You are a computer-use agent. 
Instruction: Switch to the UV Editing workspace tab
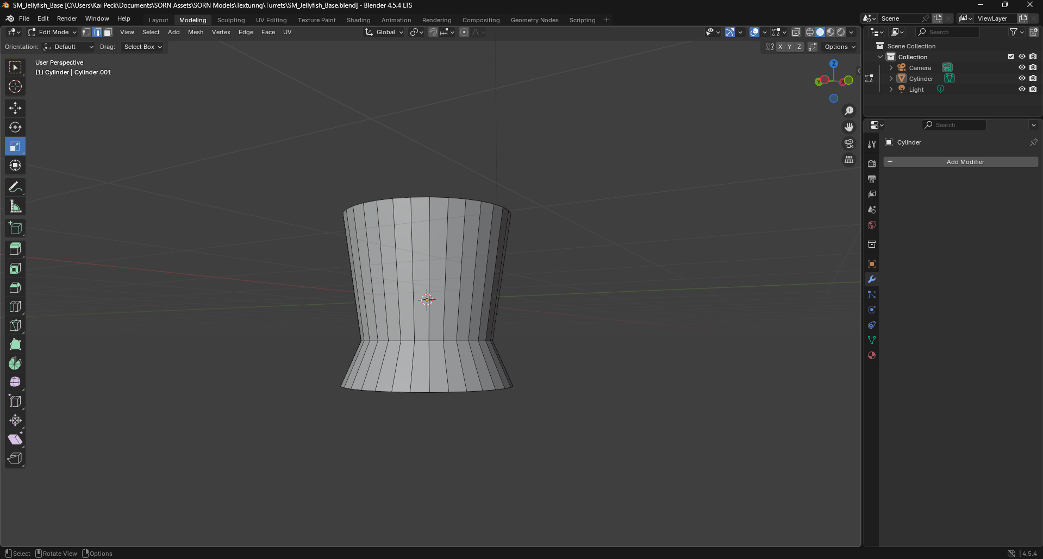(x=271, y=20)
